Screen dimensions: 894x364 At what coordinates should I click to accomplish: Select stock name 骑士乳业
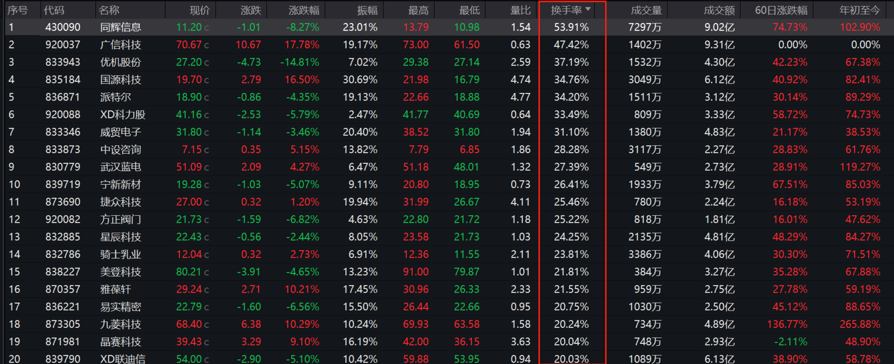pos(121,254)
